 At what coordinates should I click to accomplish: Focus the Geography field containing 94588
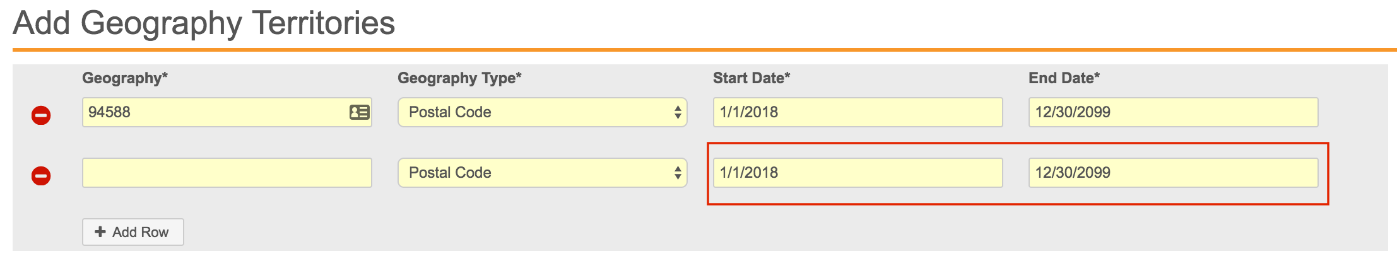[x=215, y=112]
